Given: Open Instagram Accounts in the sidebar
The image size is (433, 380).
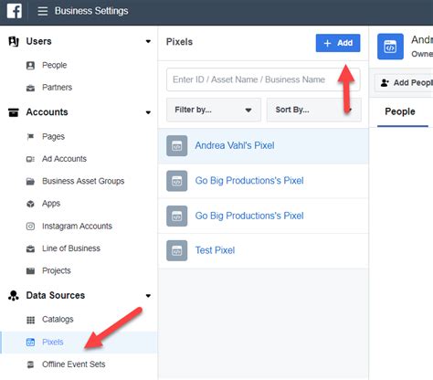Looking at the screenshot, I should pyautogui.click(x=77, y=227).
